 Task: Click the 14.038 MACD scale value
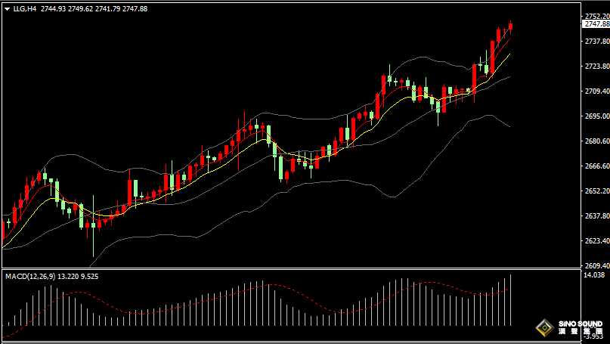click(595, 276)
